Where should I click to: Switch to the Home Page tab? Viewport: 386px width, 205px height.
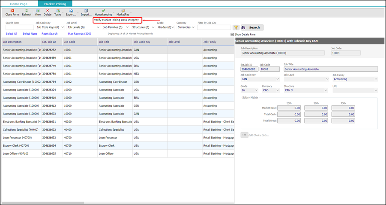18,3
